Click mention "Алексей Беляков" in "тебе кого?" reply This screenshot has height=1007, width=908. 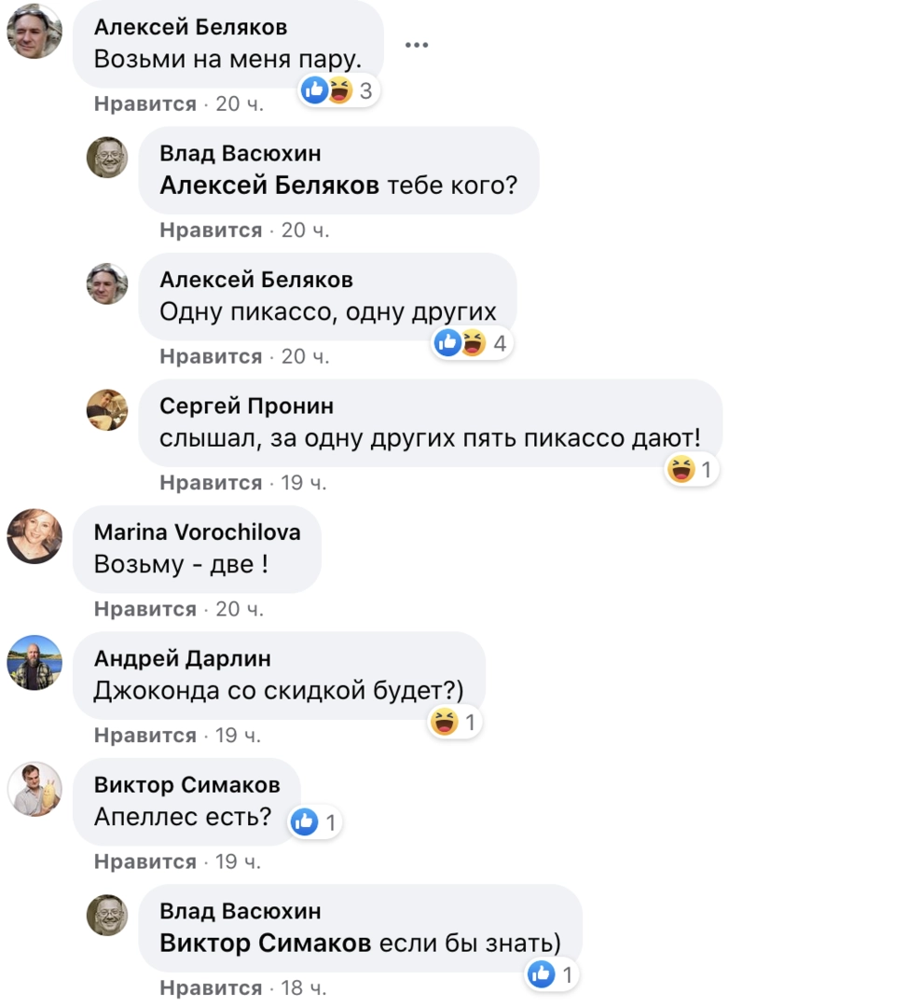269,186
